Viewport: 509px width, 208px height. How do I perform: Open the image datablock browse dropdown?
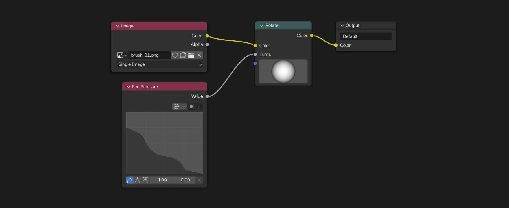[122, 55]
